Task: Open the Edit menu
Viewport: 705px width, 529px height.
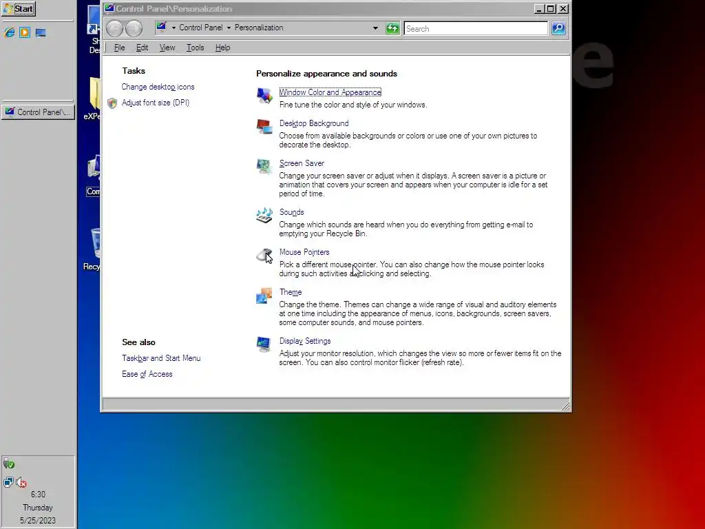Action: pos(142,48)
